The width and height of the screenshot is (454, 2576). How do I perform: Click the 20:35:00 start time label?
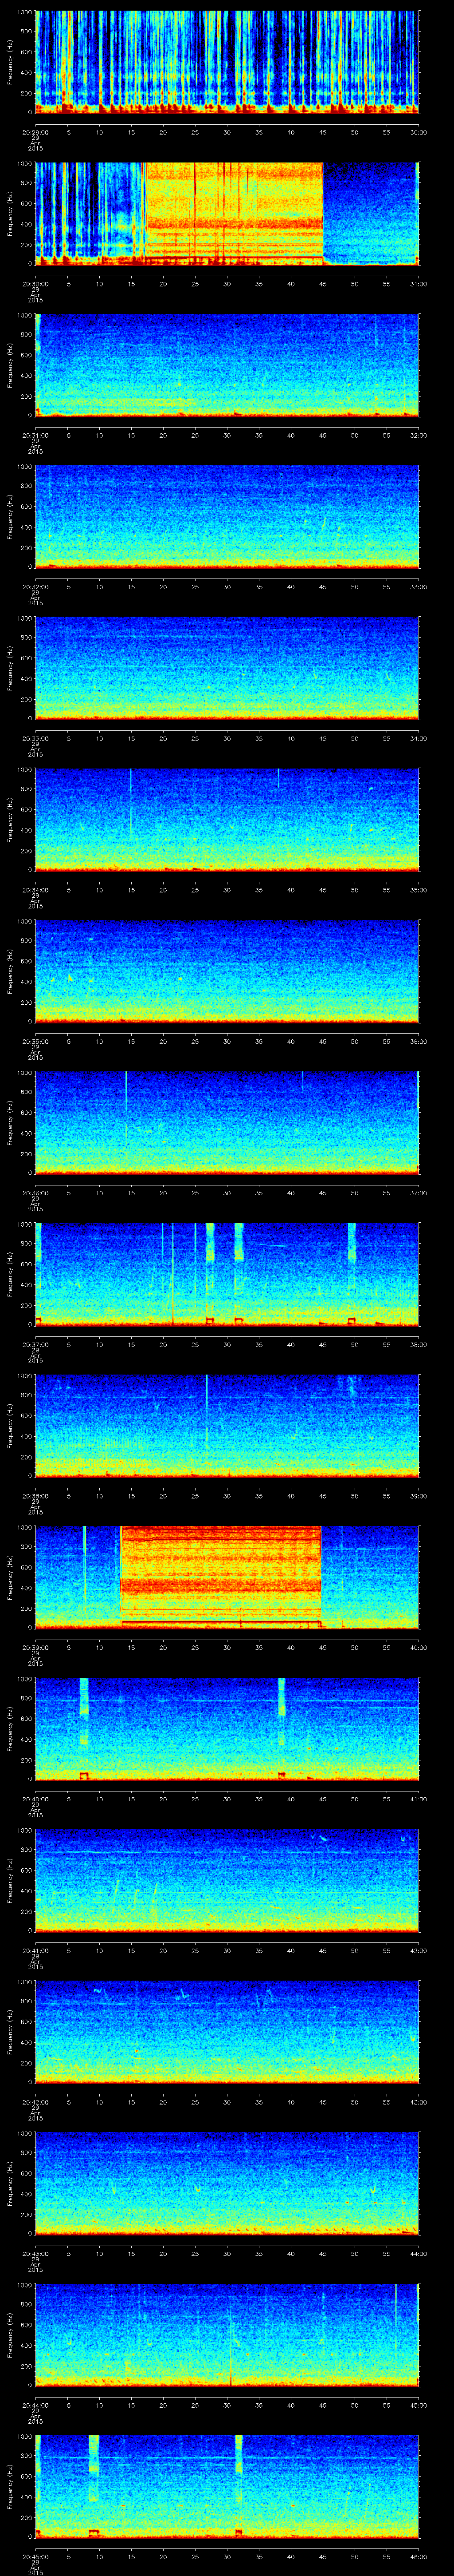[x=35, y=1041]
